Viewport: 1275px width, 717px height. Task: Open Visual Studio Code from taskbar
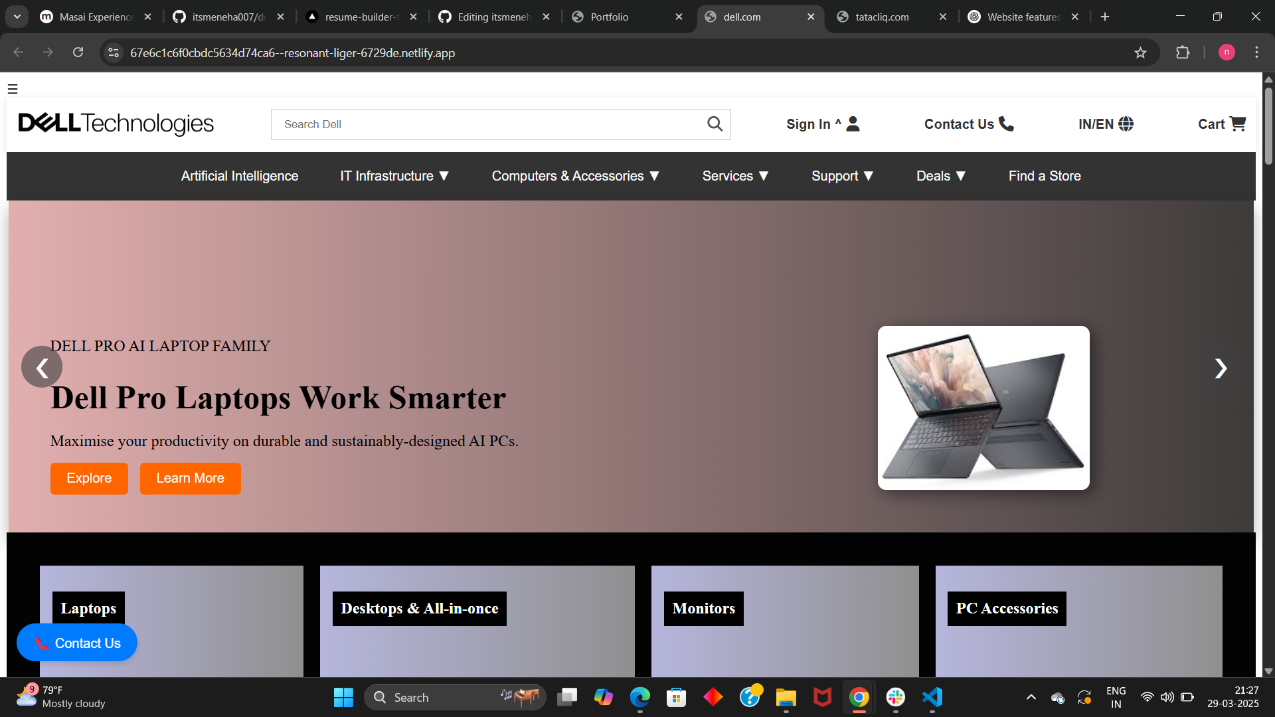point(932,697)
